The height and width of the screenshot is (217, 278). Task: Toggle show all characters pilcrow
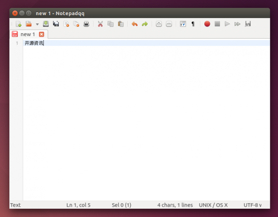click(193, 24)
